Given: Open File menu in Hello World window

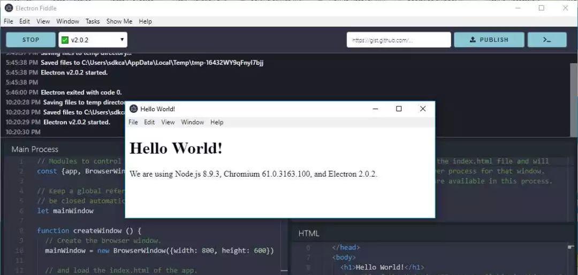Looking at the screenshot, I should pyautogui.click(x=133, y=123).
